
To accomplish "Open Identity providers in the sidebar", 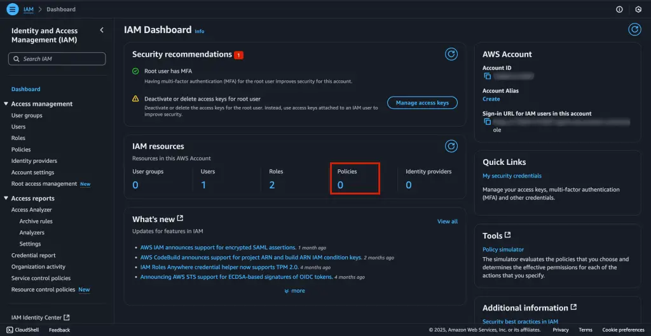I will [x=34, y=161].
